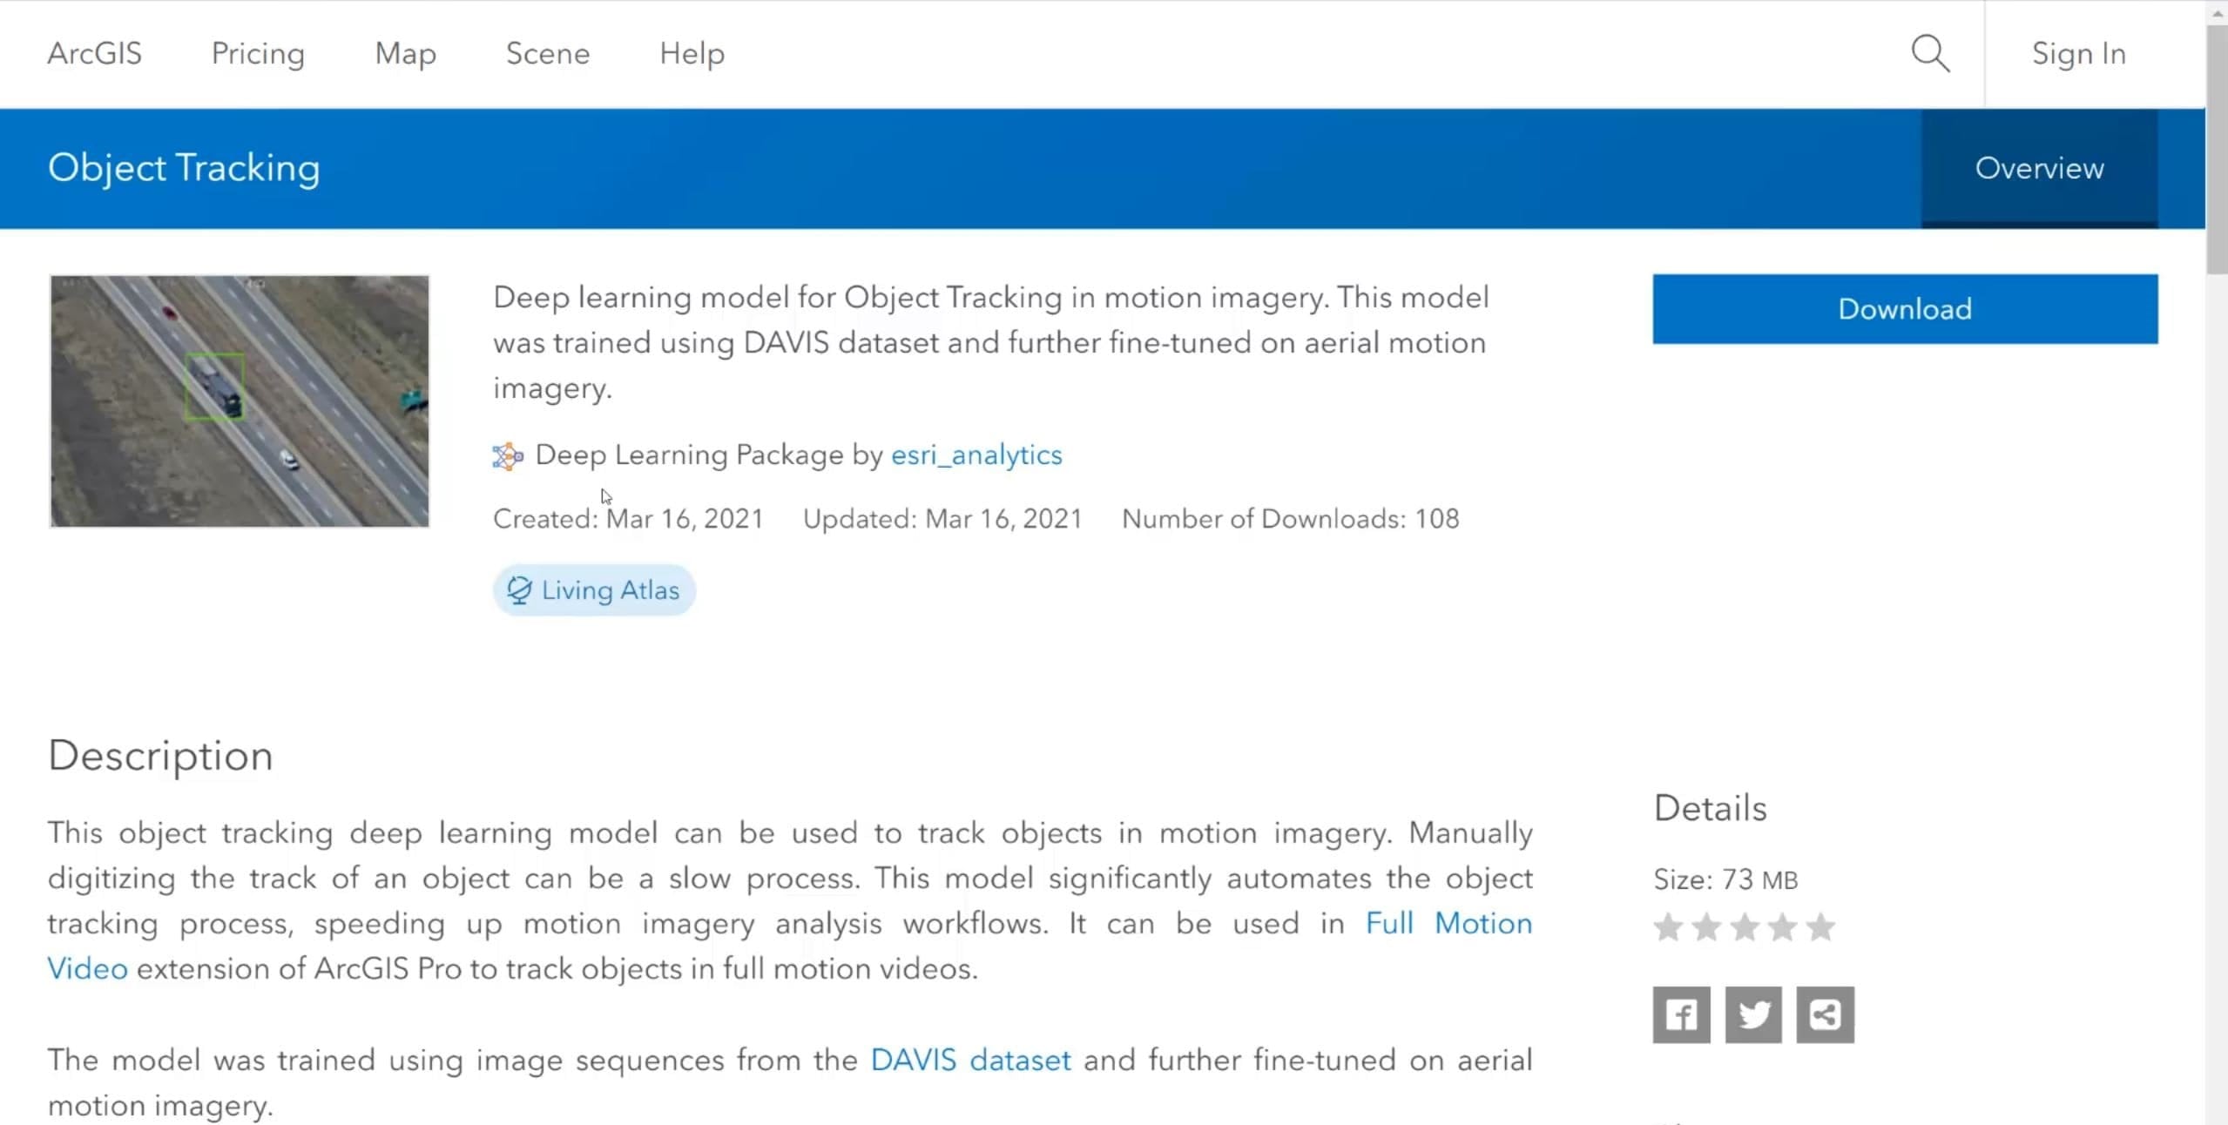
Task: Rate item with the first star
Action: click(x=1668, y=927)
